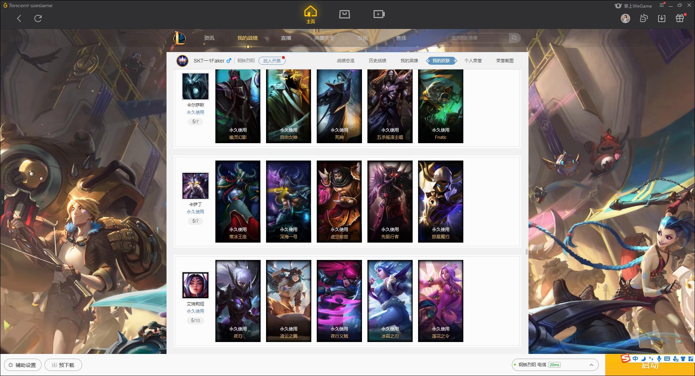Viewport: 695px width, 376px height.
Task: Click the SKT一1Faker profile avatar
Action: click(182, 61)
